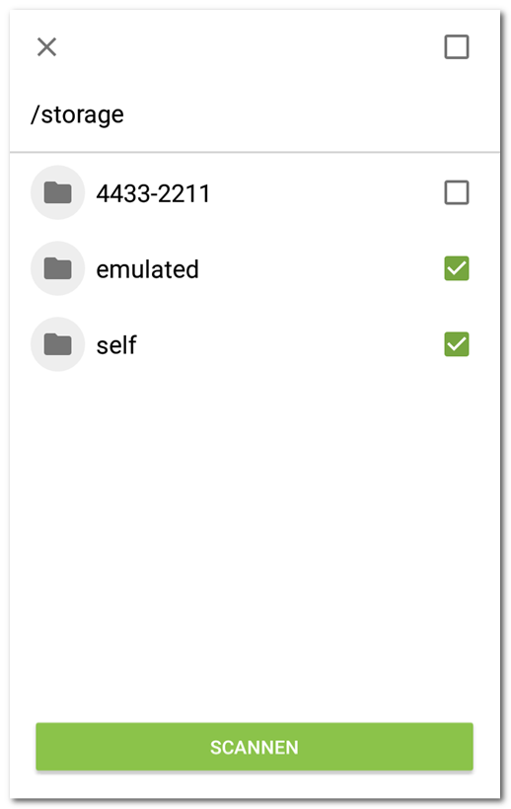Select the grey circle around the emulated folder
Screen dimensions: 511x809
pyautogui.click(x=58, y=268)
